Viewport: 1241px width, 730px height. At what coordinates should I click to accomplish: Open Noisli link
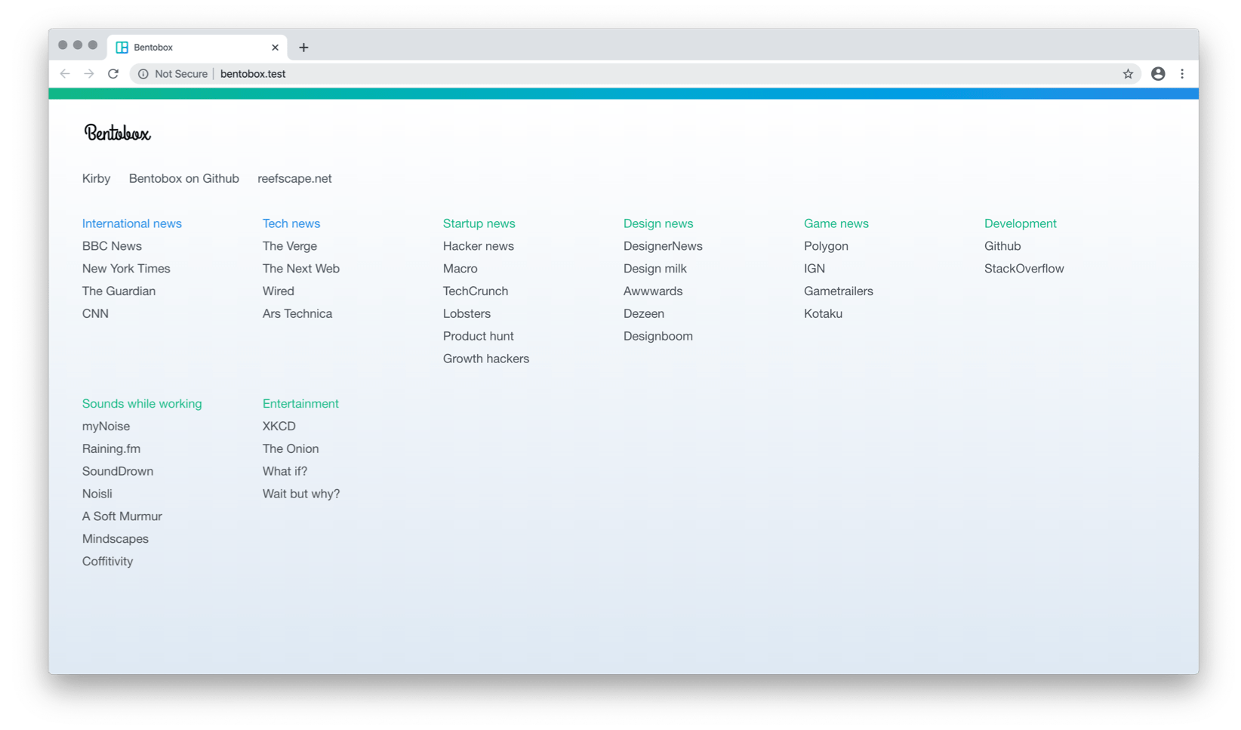click(x=97, y=494)
